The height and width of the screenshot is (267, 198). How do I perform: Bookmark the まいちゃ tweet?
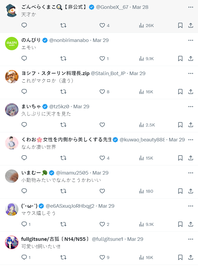(180, 125)
